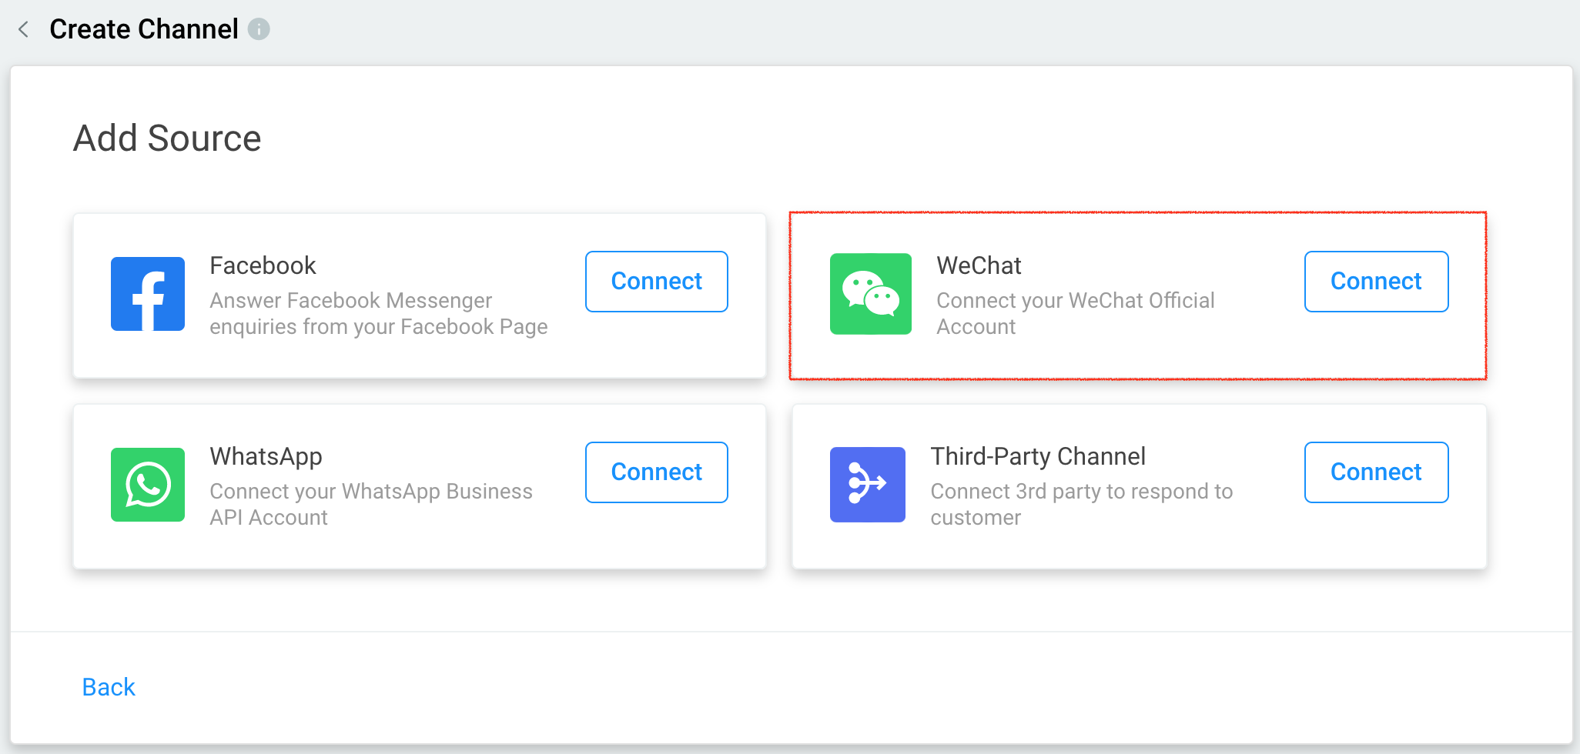
Task: Click the Third-Party Channel icon
Action: point(868,485)
